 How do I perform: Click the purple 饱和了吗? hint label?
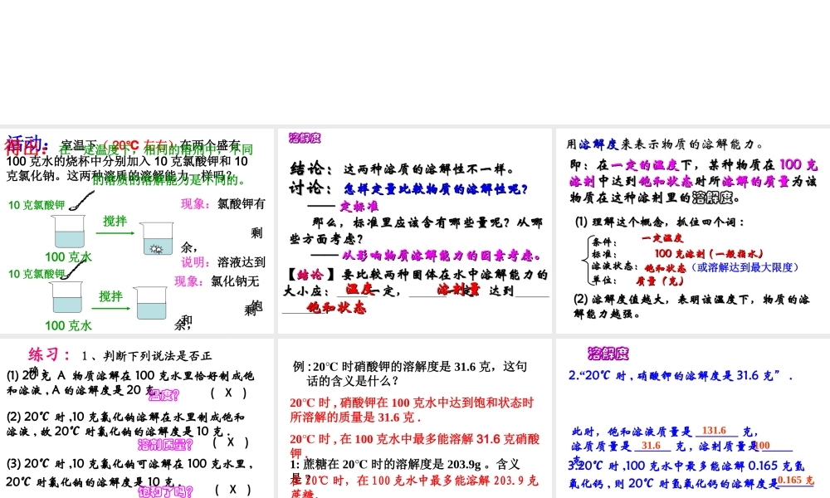[x=165, y=491]
